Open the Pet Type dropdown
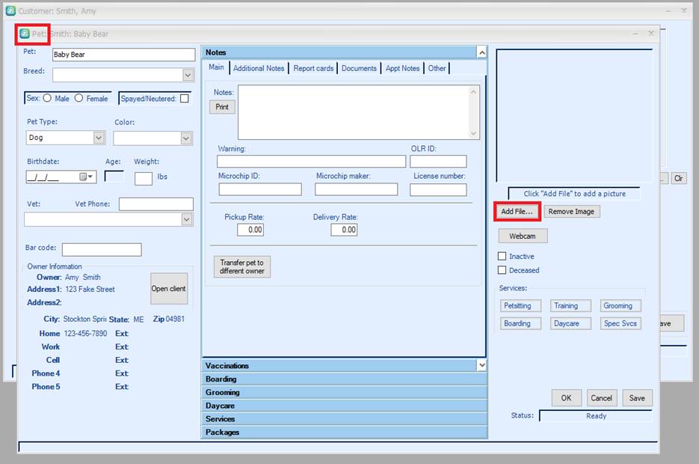This screenshot has height=464, width=699. 99,138
